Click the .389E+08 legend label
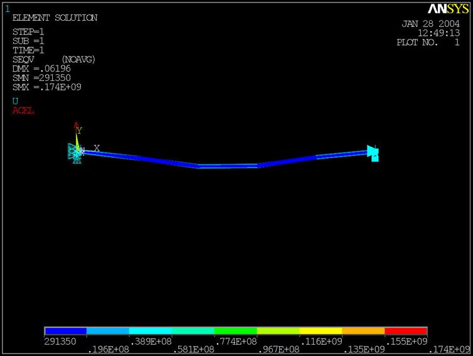 151,342
